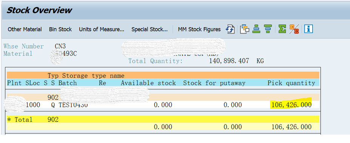This screenshot has width=350, height=143.
Task: Open Bin Stock view
Action: pyautogui.click(x=60, y=29)
